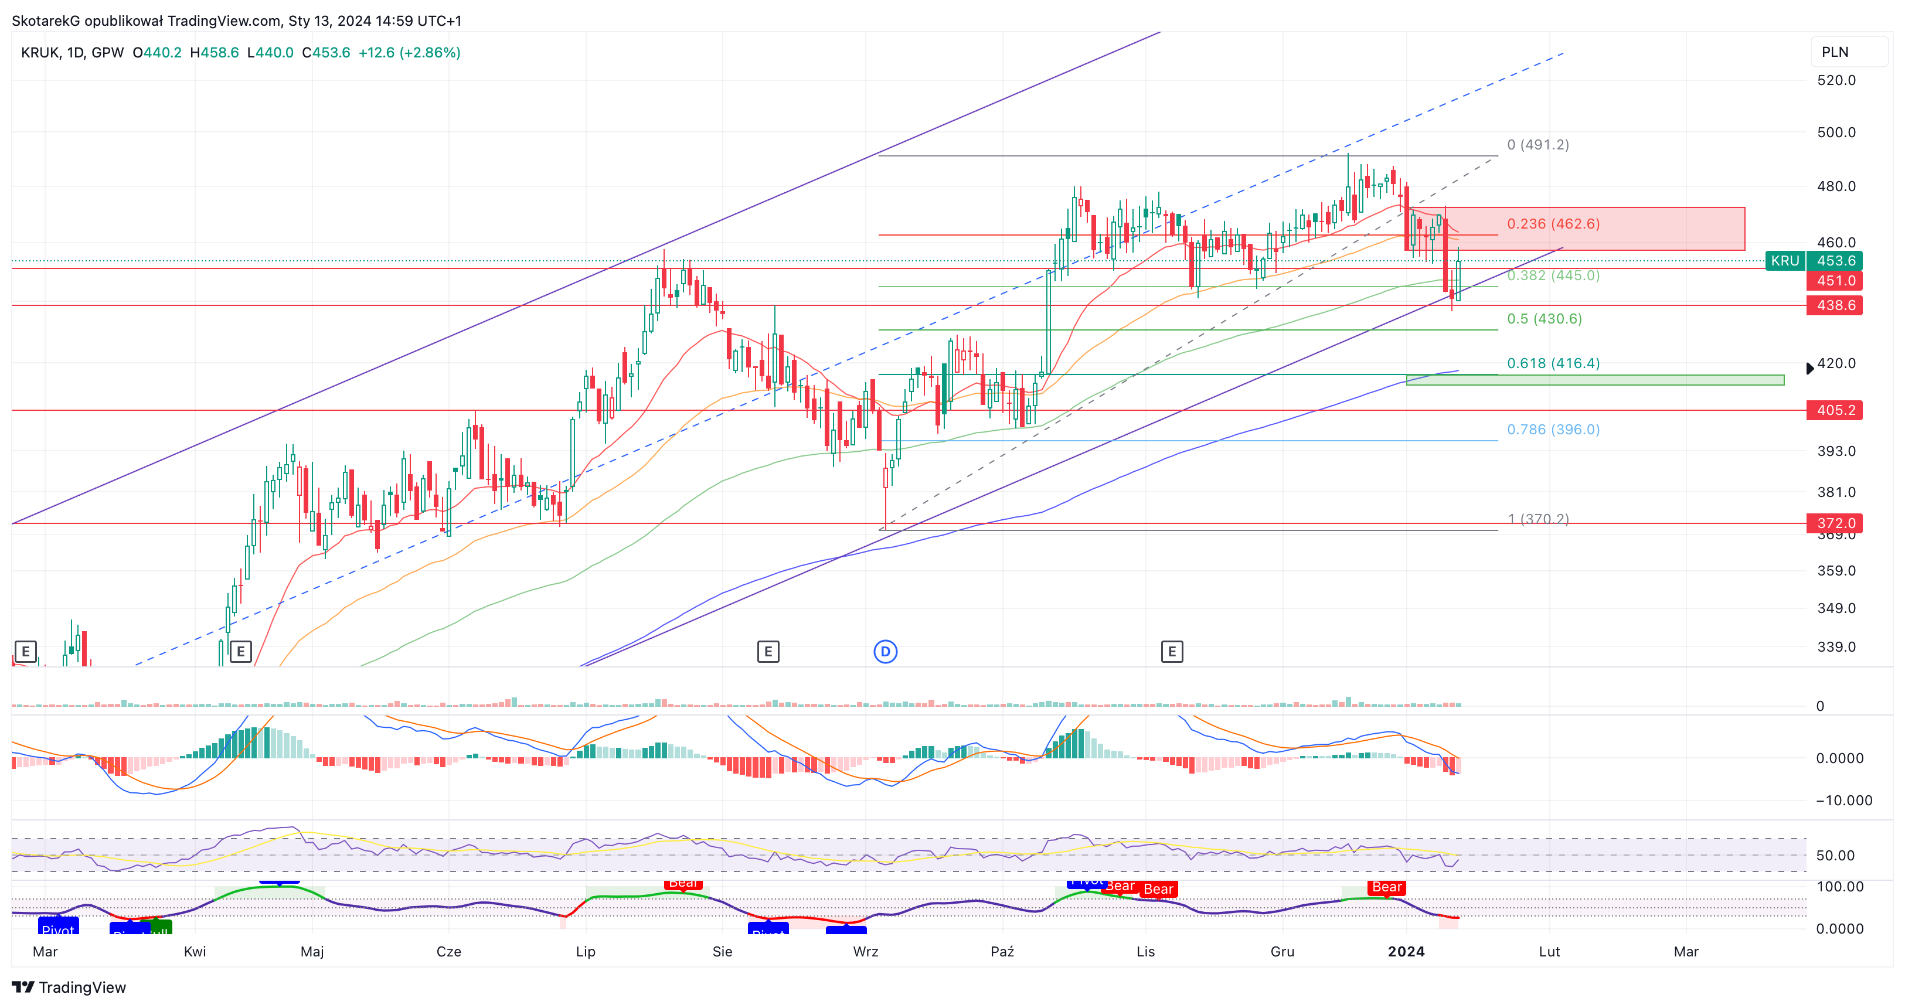Click the earnings E marker near March
The height and width of the screenshot is (1008, 1905).
pos(26,652)
